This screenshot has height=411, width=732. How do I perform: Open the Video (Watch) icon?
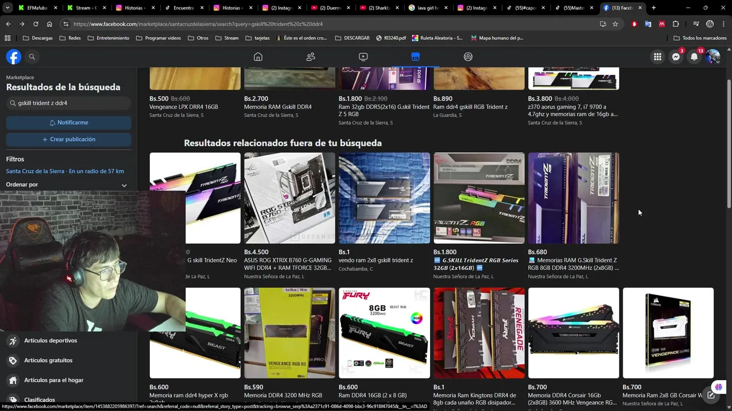[363, 57]
